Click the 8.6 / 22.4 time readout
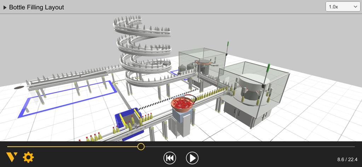 (347, 160)
